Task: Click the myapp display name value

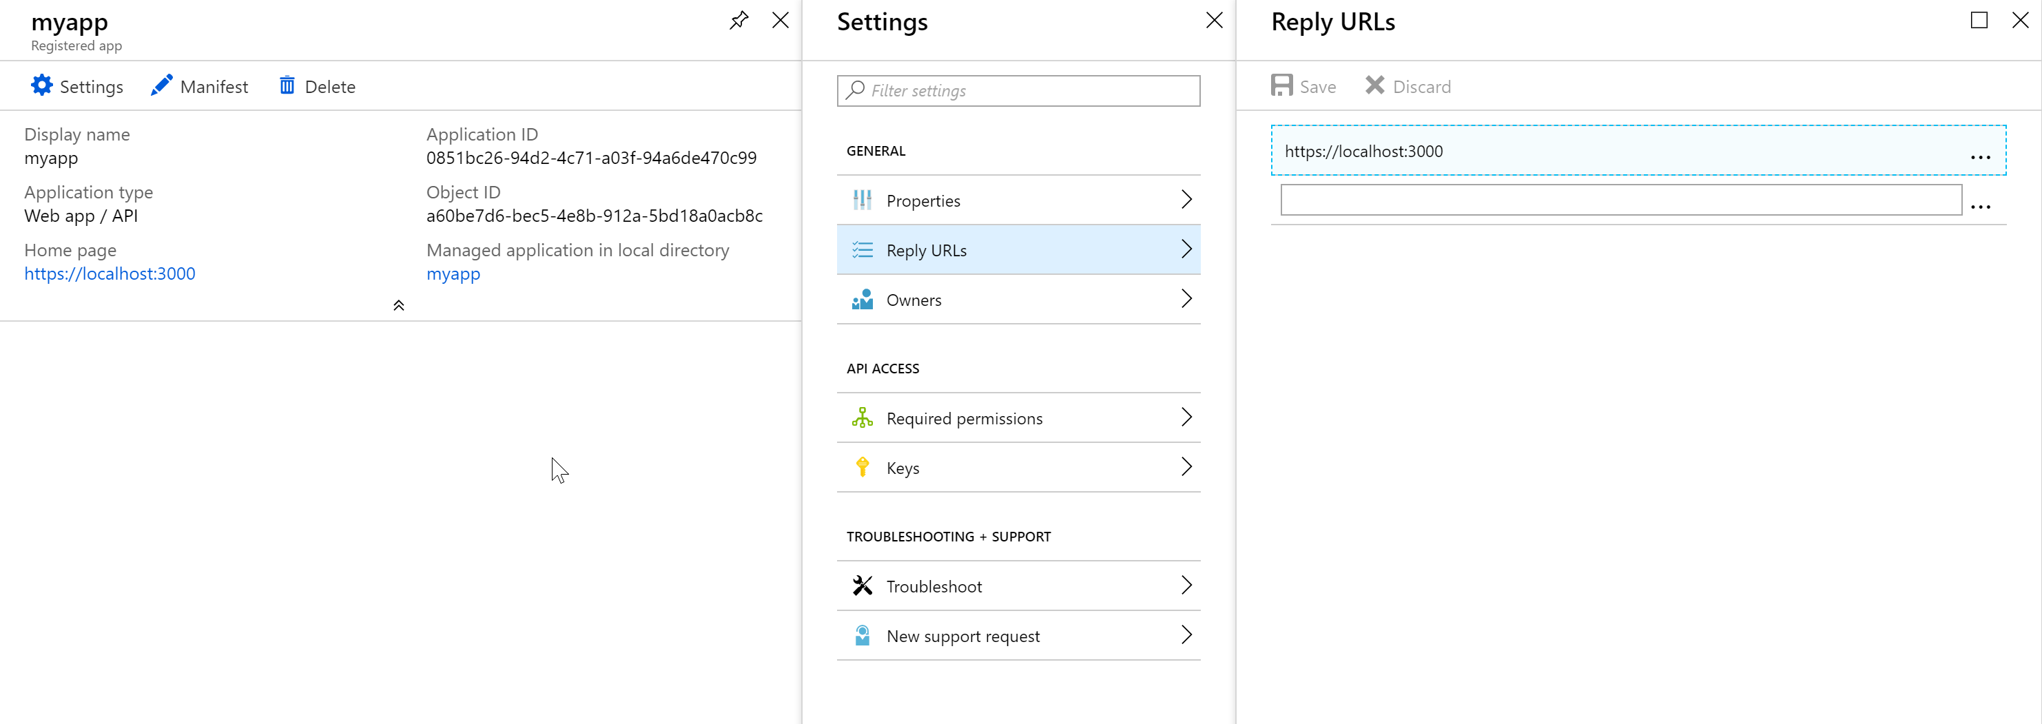Action: pos(52,158)
